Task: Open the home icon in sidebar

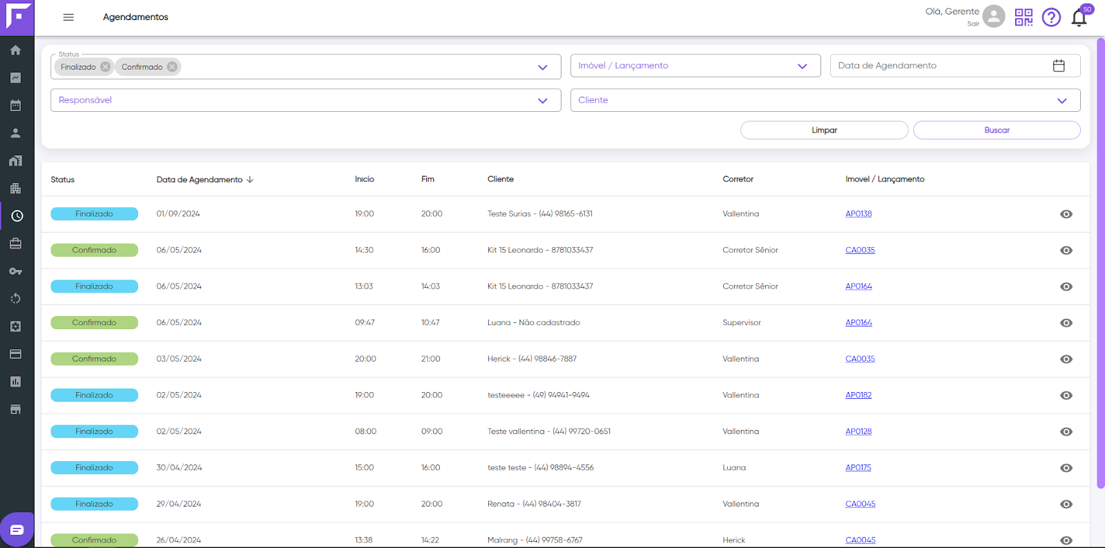Action: 15,50
